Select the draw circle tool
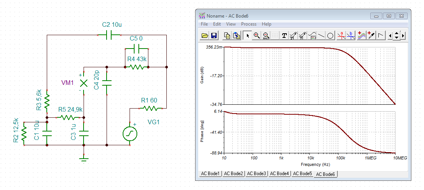Image resolution: width=424 pixels, height=190 pixels. [x=330, y=36]
